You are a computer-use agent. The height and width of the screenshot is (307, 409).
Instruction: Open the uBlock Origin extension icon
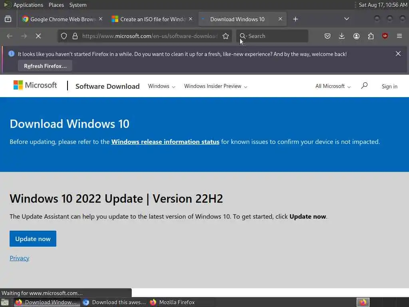pyautogui.click(x=385, y=36)
